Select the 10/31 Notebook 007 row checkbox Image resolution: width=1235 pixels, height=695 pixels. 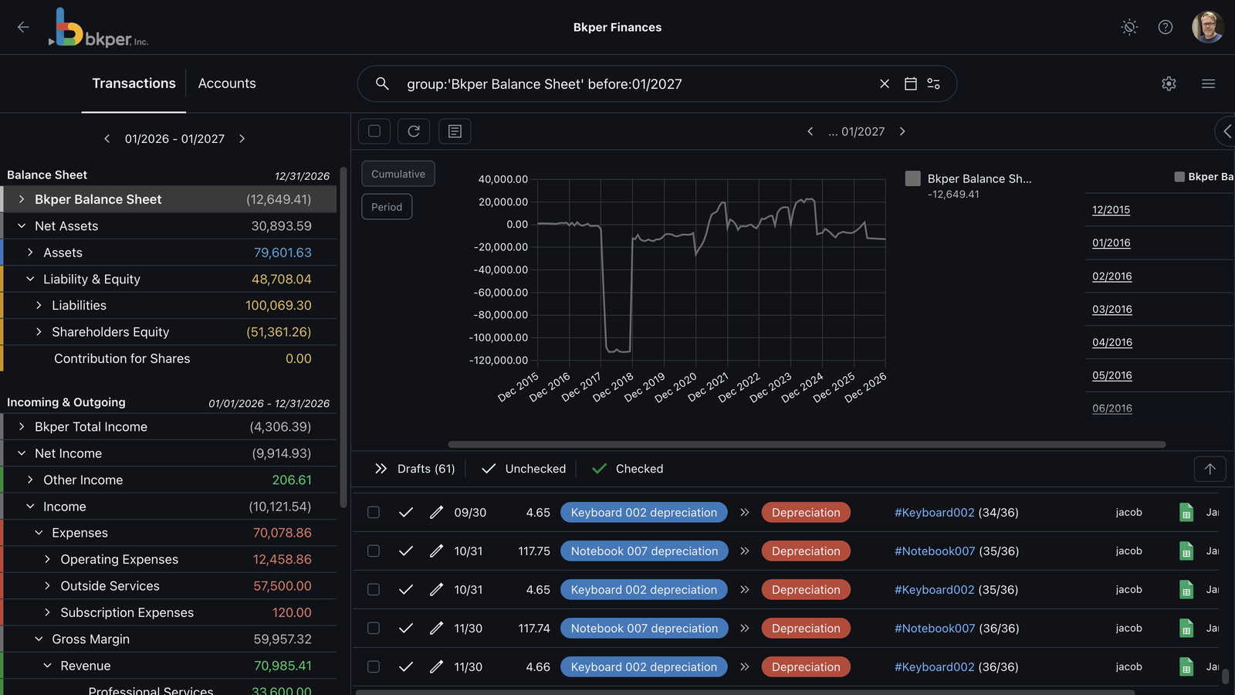[x=374, y=551]
